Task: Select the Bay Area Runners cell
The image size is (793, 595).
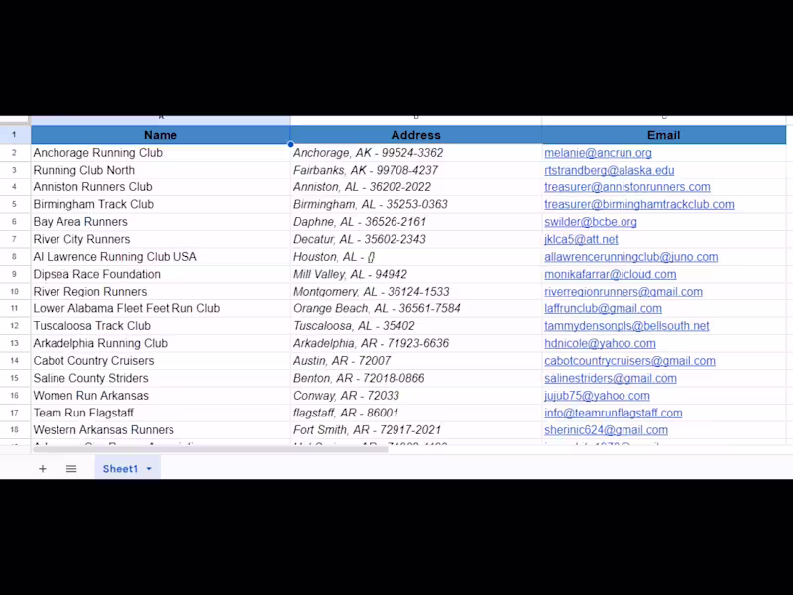Action: tap(161, 222)
